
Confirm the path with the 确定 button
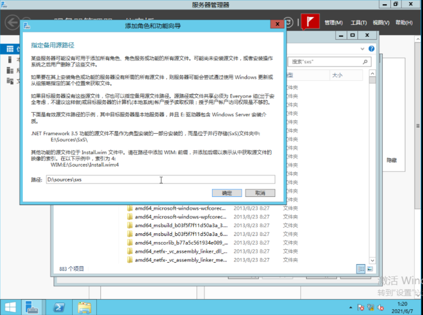pyautogui.click(x=227, y=193)
